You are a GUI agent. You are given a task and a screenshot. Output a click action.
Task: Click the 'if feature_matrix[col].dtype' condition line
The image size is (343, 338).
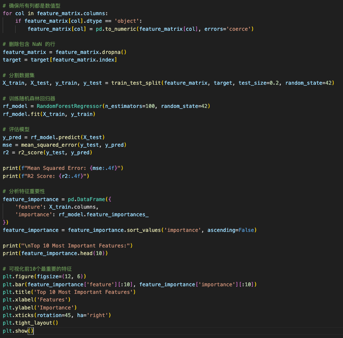tap(78, 21)
